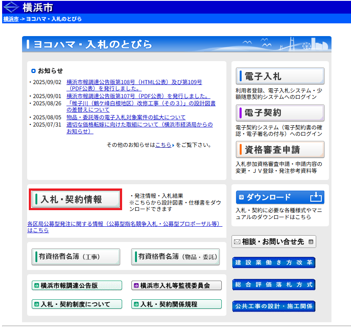
Task: Click the envelope icon beside 相談・お問い合せ先
Action: (x=237, y=242)
